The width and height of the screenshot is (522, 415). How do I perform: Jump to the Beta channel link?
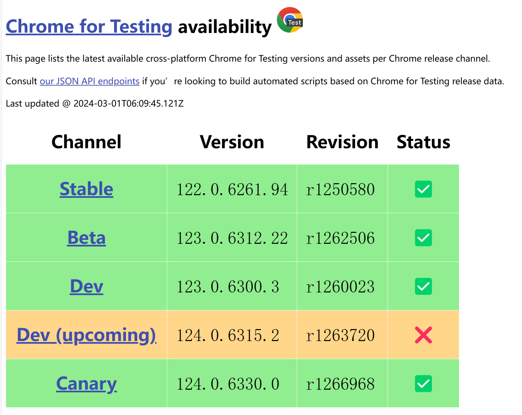tap(86, 238)
